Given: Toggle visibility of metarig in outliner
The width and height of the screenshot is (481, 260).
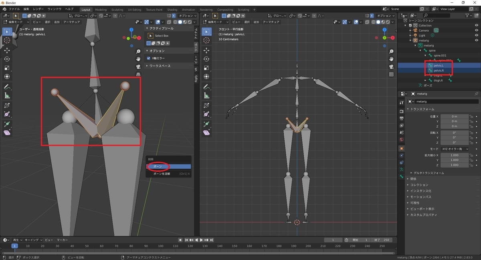Looking at the screenshot, I should point(477,40).
